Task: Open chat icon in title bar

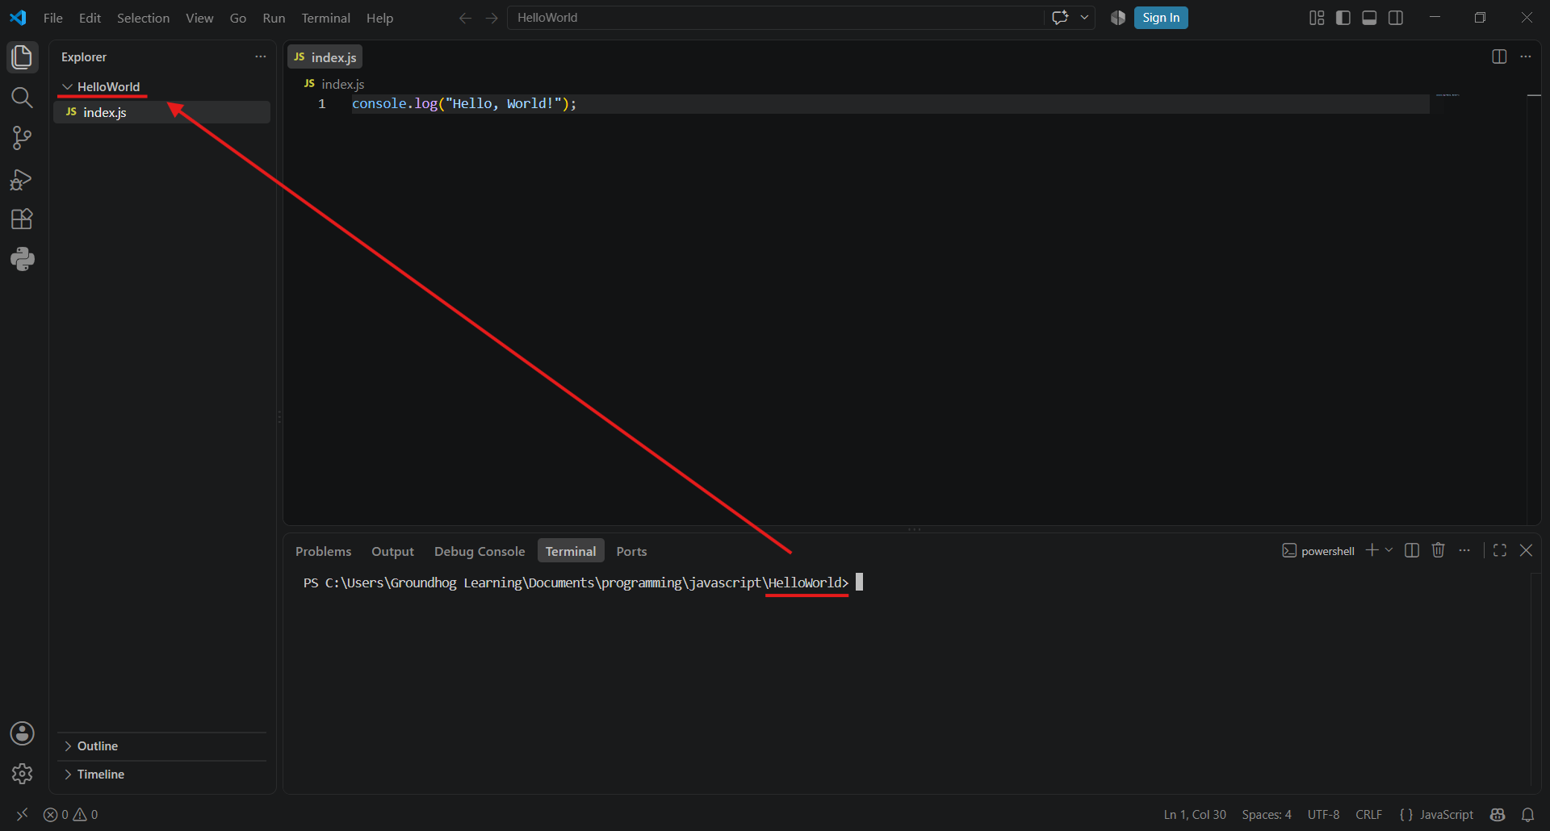Action: coord(1061,18)
